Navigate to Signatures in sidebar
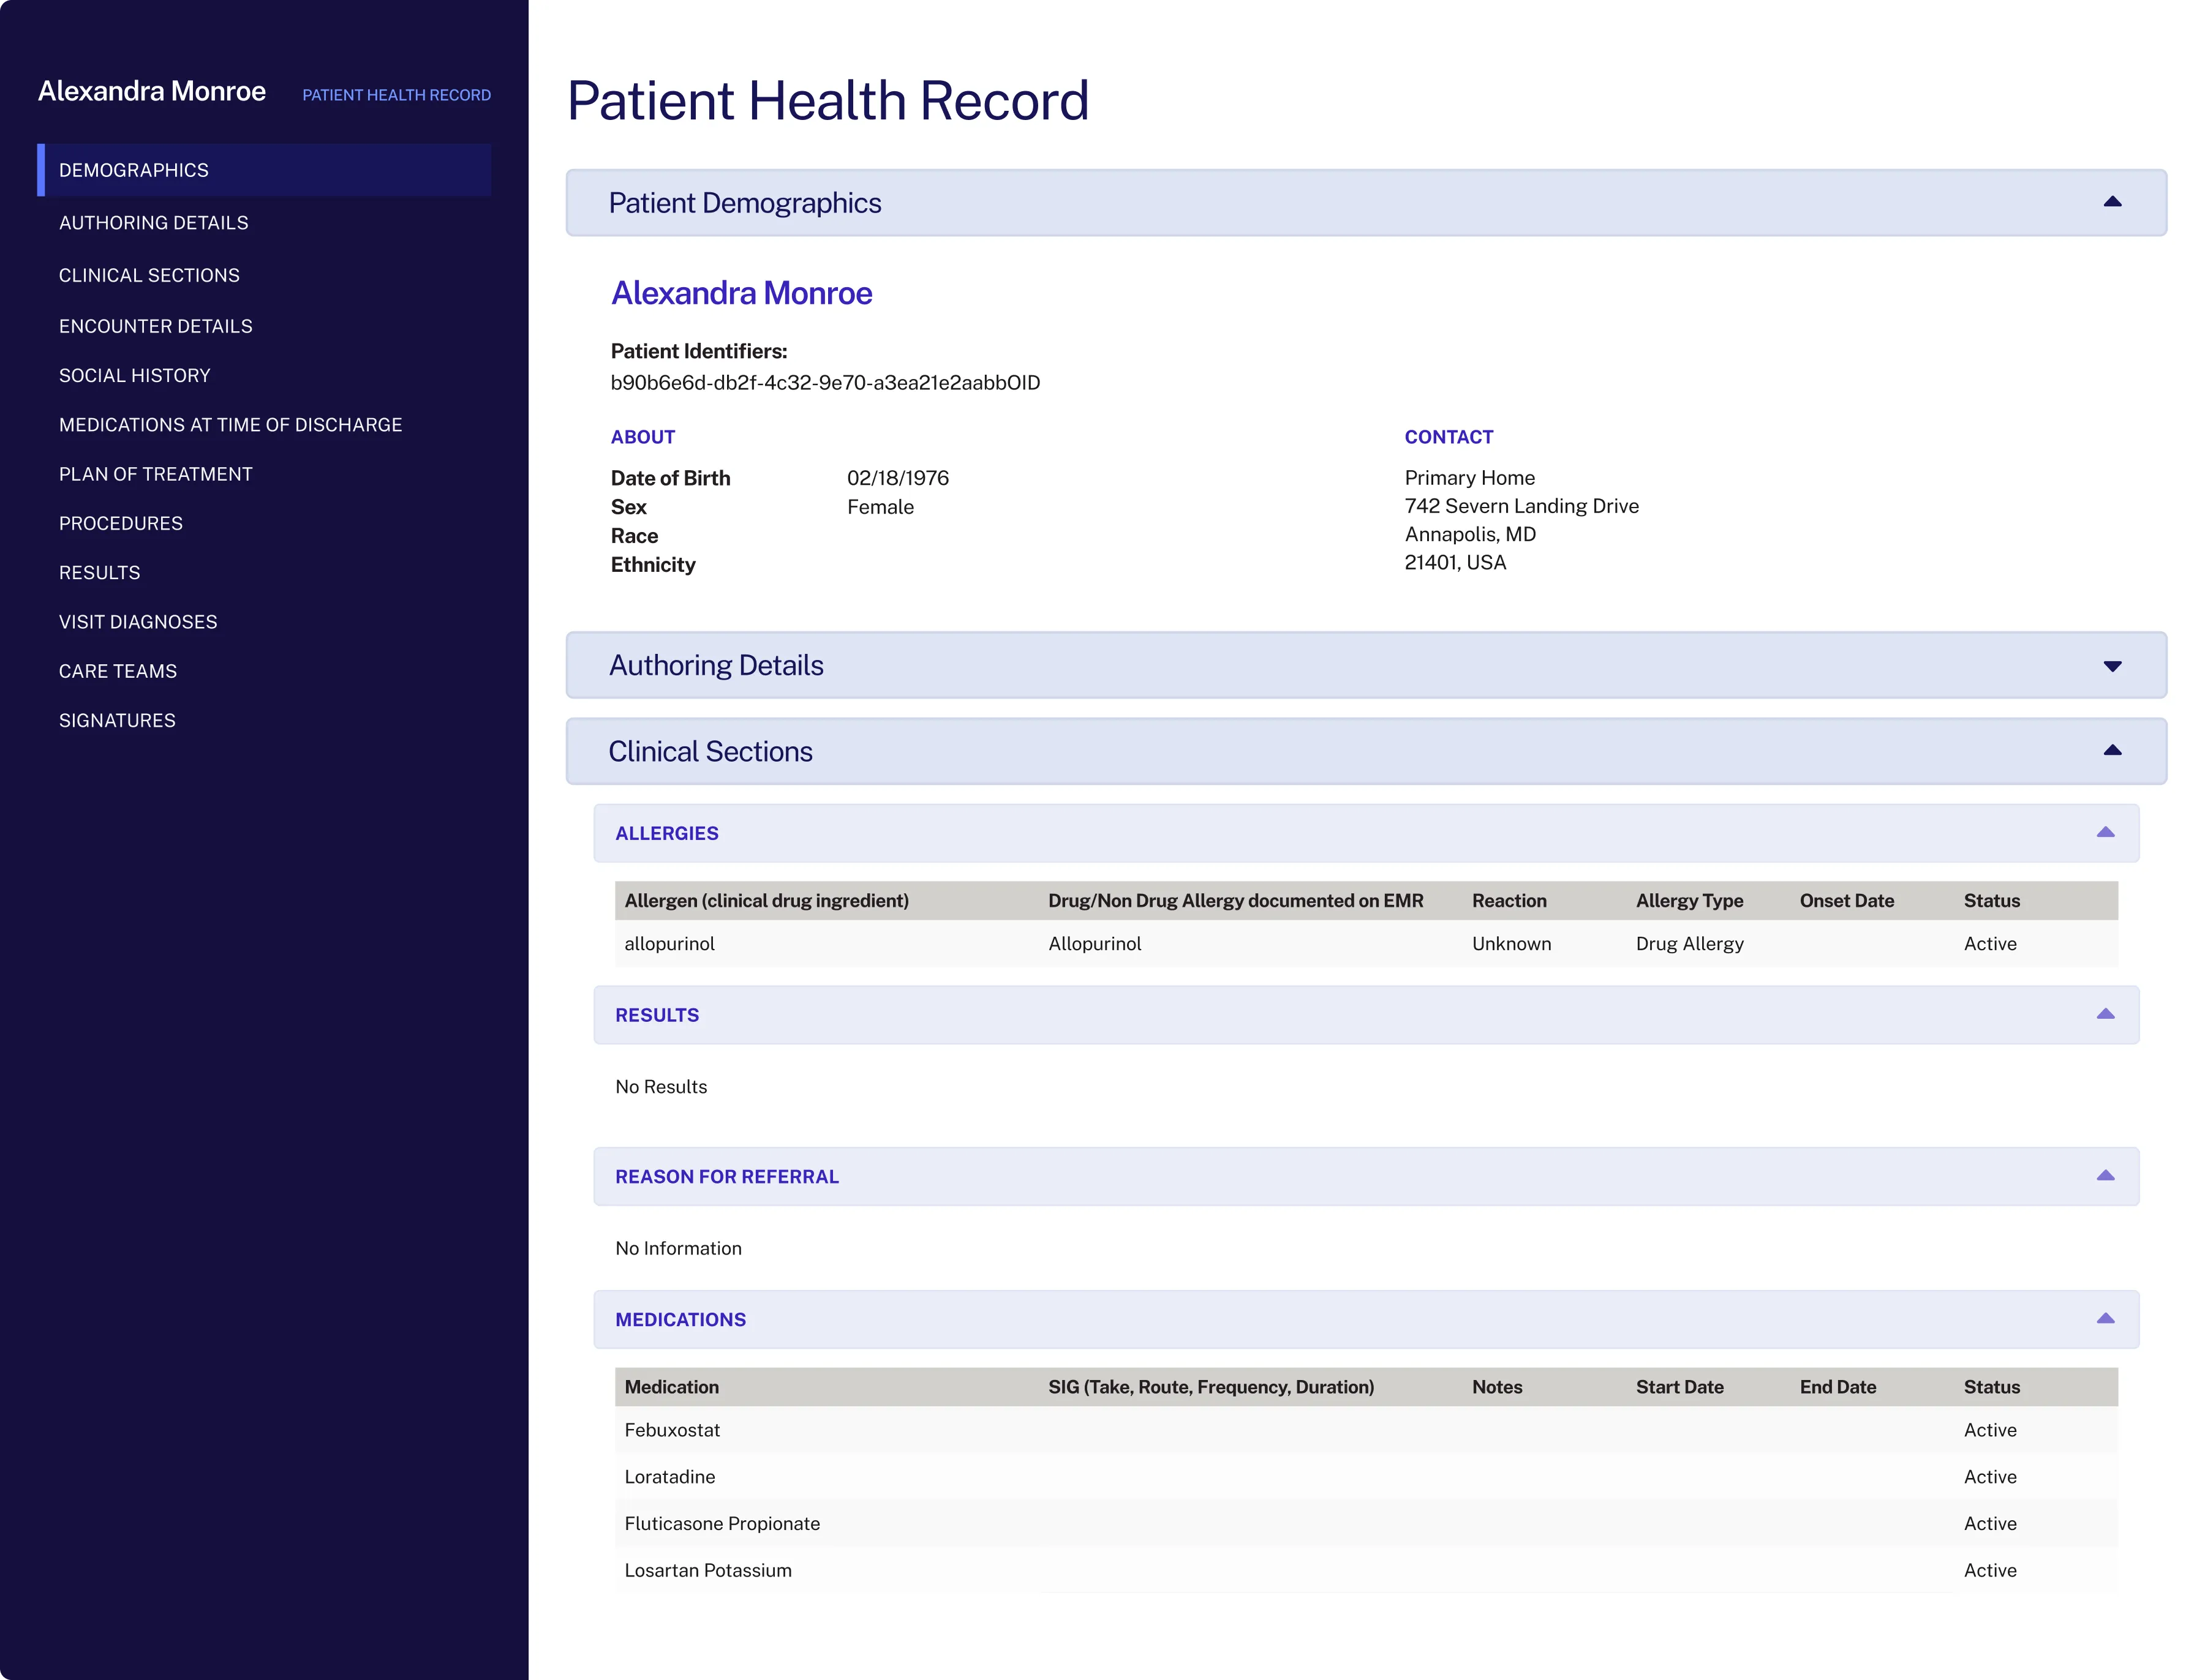The image size is (2205, 1680). 117,721
